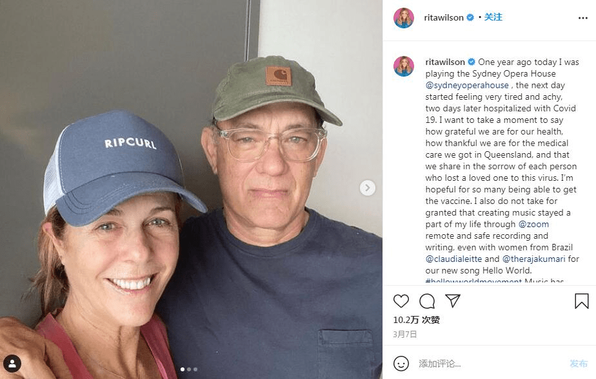This screenshot has width=596, height=379.
Task: Click the 3月7日 post date
Action: (405, 335)
